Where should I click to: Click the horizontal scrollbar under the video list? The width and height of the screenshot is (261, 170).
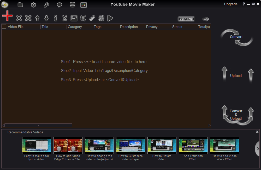tap(38, 125)
